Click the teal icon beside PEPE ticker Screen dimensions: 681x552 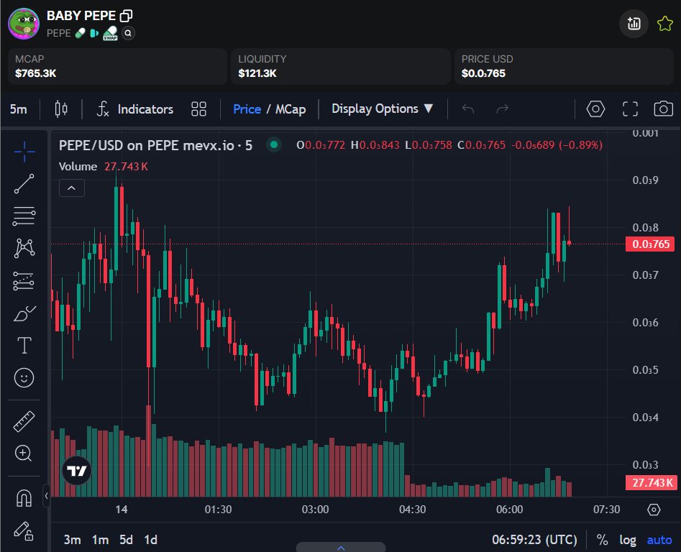tap(94, 33)
